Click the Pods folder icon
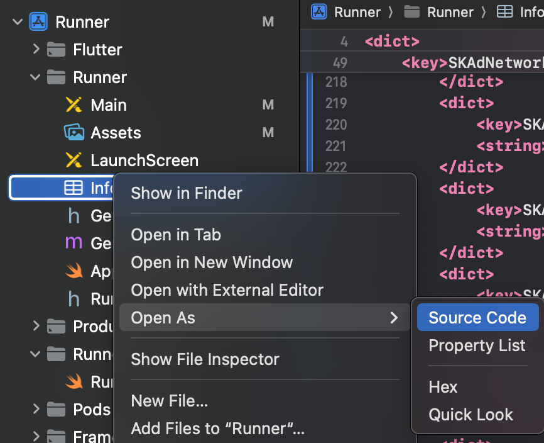The image size is (544, 443). click(x=56, y=409)
